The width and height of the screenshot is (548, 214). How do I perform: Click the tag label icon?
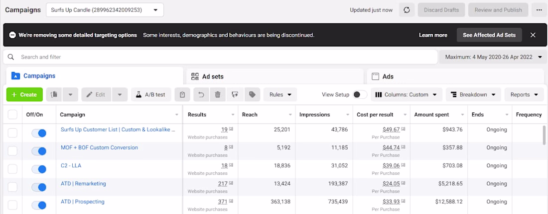coord(252,94)
